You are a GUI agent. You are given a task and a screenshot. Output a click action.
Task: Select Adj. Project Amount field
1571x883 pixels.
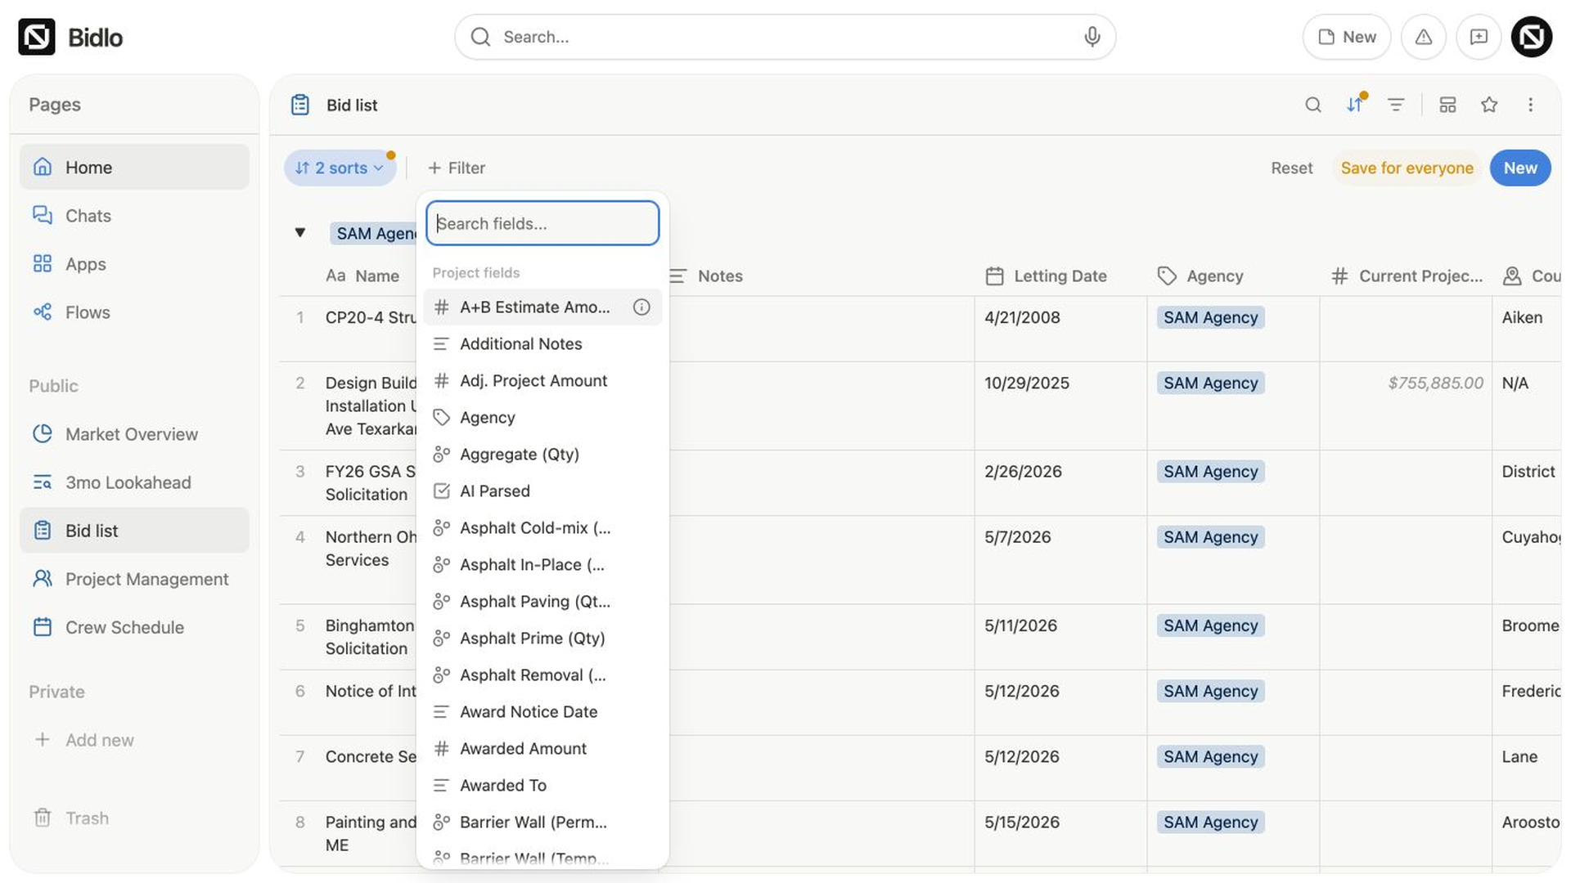pyautogui.click(x=542, y=380)
